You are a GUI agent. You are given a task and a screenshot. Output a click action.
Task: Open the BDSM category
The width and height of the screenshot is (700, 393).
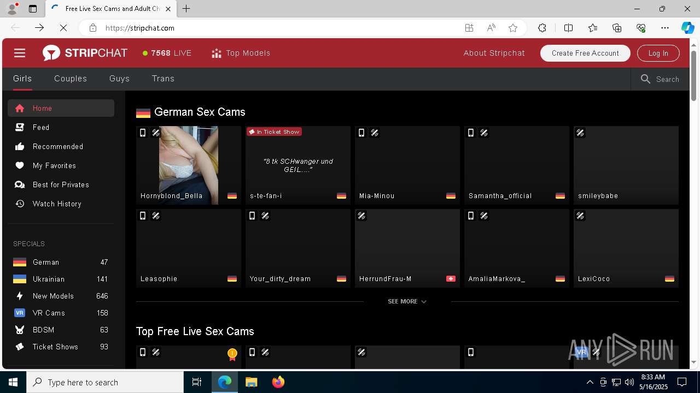(x=61, y=330)
